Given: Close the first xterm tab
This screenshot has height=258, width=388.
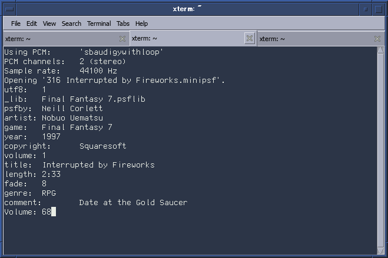Looking at the screenshot, I should tap(122, 39).
